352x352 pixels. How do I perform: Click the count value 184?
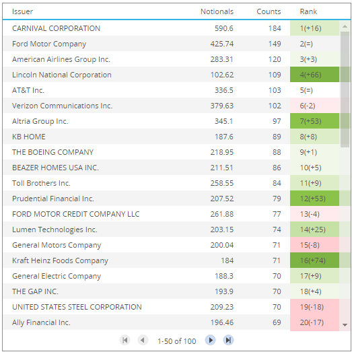click(275, 28)
